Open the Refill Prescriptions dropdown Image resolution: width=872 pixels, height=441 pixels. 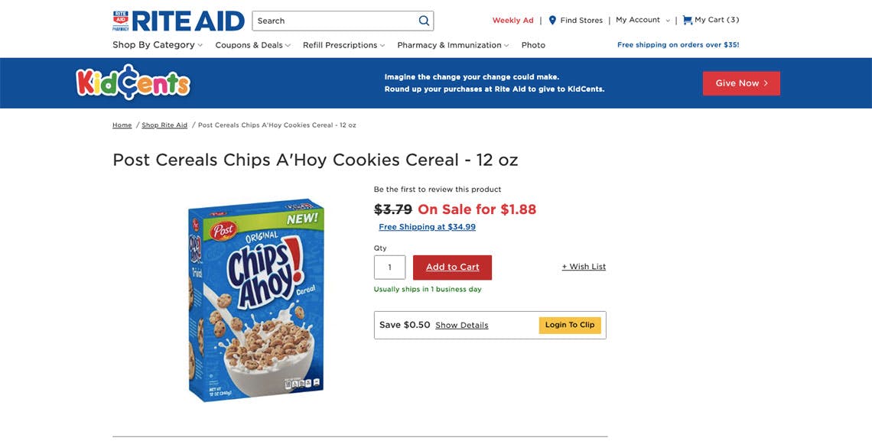343,45
